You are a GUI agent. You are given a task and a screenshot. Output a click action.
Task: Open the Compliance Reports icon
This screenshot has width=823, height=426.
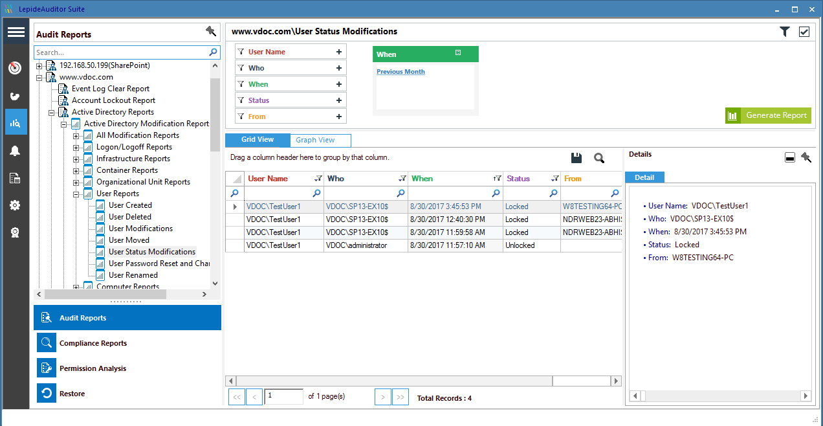[47, 343]
